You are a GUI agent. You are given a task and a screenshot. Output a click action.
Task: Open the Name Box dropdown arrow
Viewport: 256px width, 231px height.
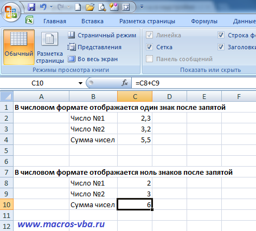pos(80,83)
